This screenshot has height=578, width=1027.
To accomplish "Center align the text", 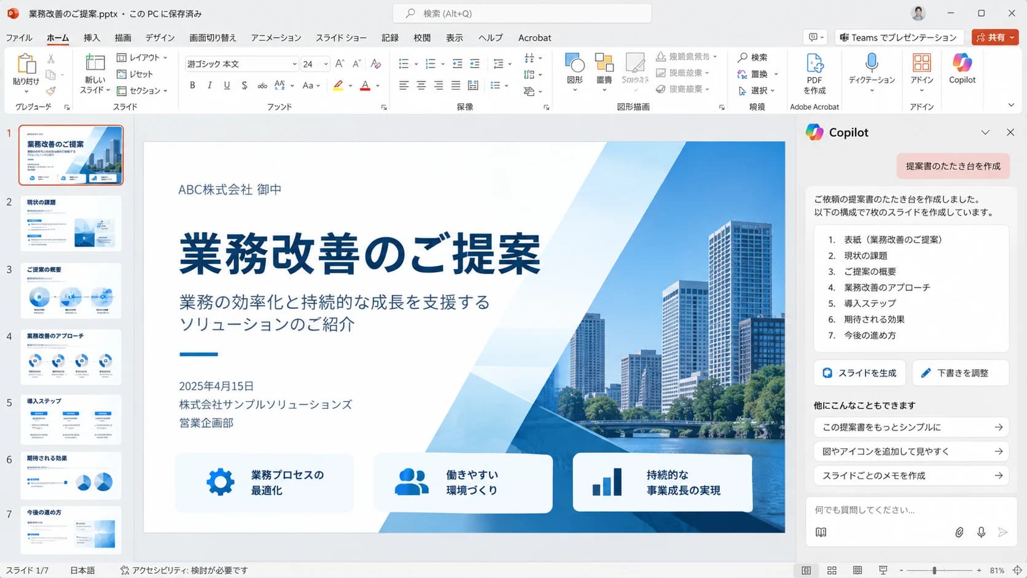I will (x=421, y=85).
